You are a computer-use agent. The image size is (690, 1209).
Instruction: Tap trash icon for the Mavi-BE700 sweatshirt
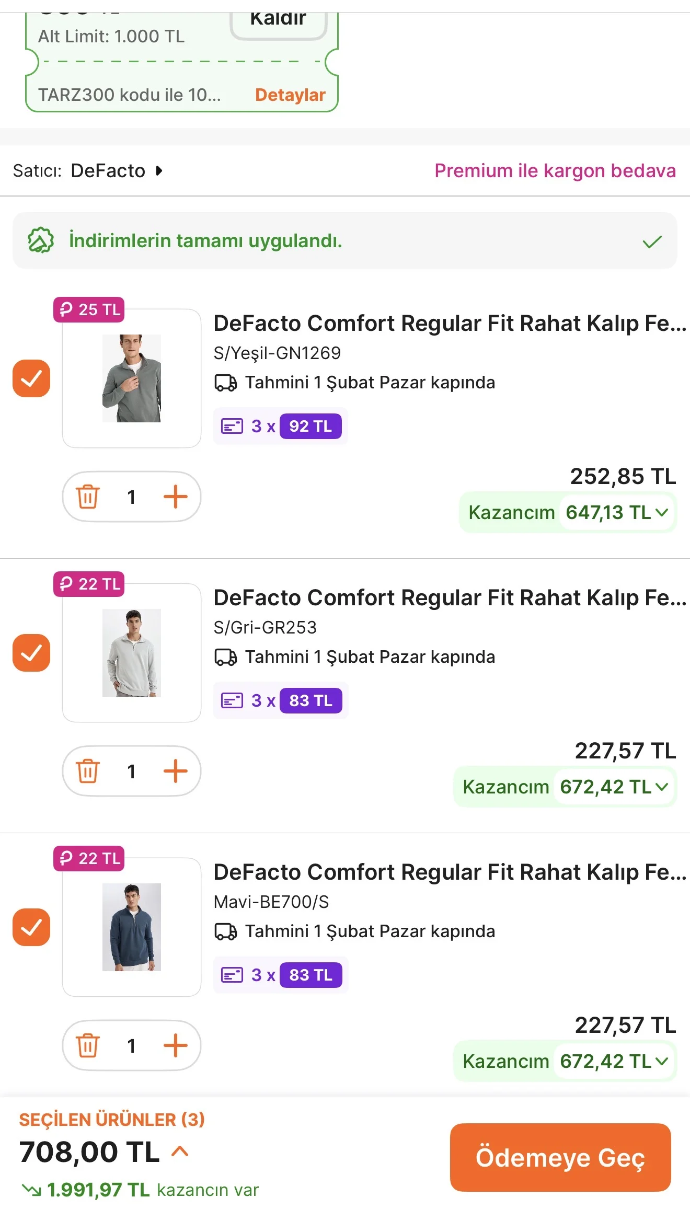88,1045
